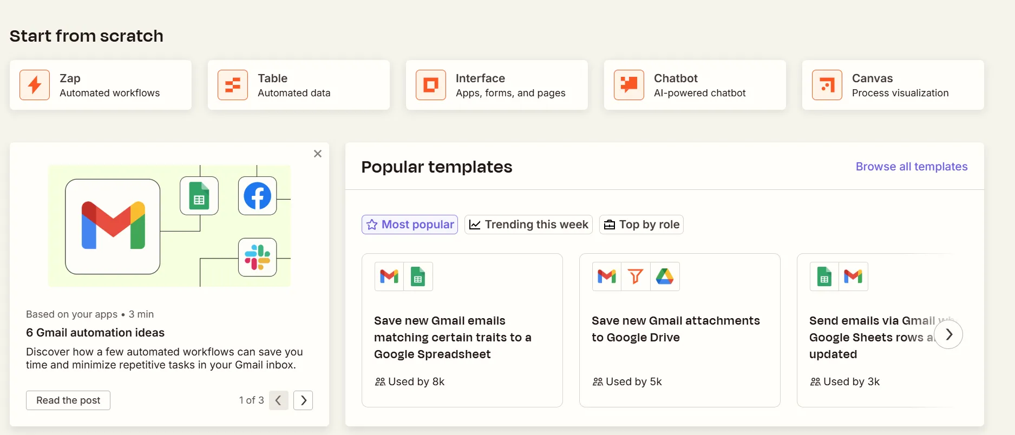Open Browse all templates link
The height and width of the screenshot is (435, 1015).
point(912,167)
